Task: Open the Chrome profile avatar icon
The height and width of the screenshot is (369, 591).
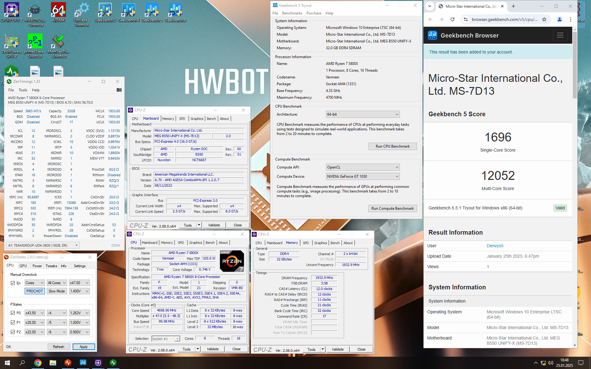Action: point(560,19)
